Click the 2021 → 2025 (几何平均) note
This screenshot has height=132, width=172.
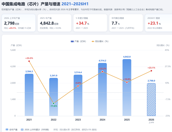point(123,28)
